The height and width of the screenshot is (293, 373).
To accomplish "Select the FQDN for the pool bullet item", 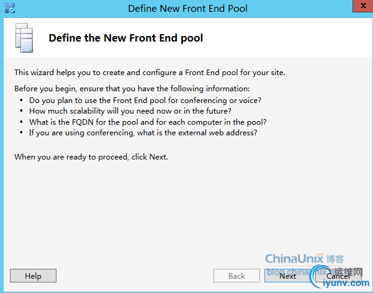I will click(x=148, y=122).
